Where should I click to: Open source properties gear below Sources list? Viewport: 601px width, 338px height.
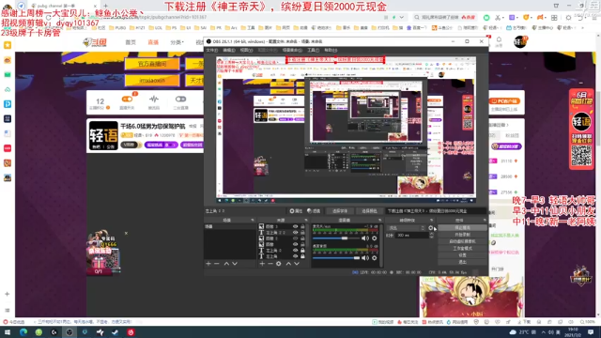[279, 264]
